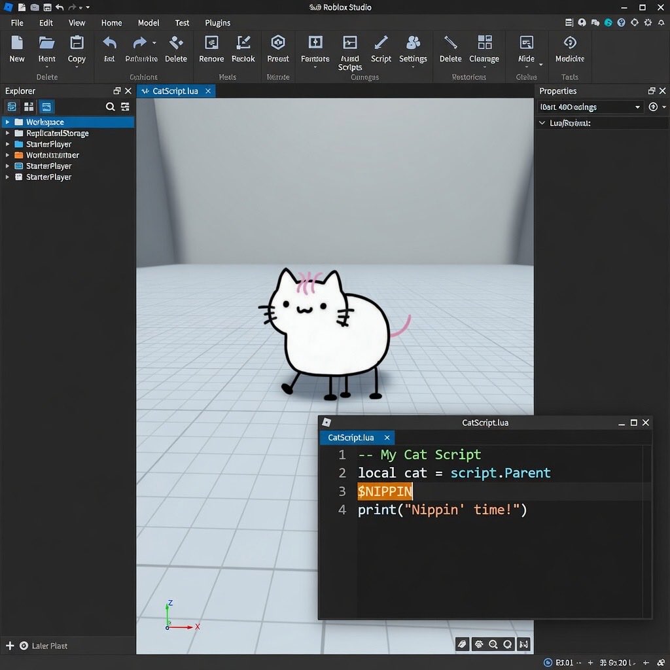Switch to the Plugins ribbon tab
Viewport: 670px width, 670px height.
coord(217,23)
